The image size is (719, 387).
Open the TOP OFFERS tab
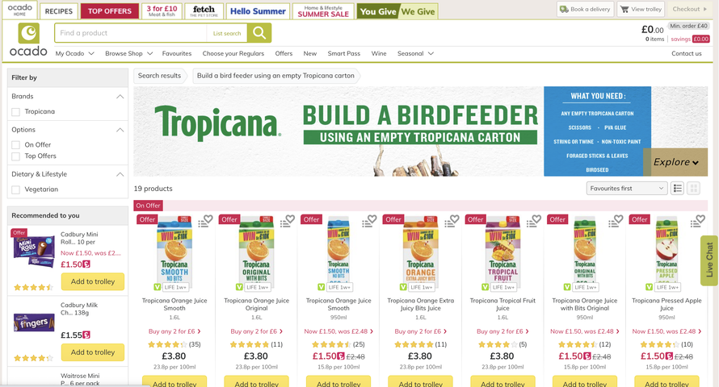point(110,11)
